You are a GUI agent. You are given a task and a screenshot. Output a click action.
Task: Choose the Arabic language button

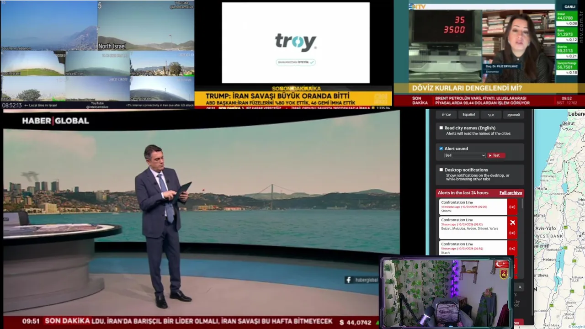(491, 115)
